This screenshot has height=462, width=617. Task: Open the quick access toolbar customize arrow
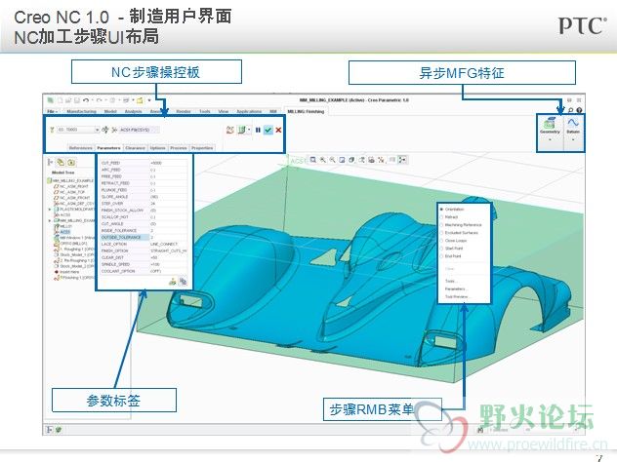click(x=149, y=100)
